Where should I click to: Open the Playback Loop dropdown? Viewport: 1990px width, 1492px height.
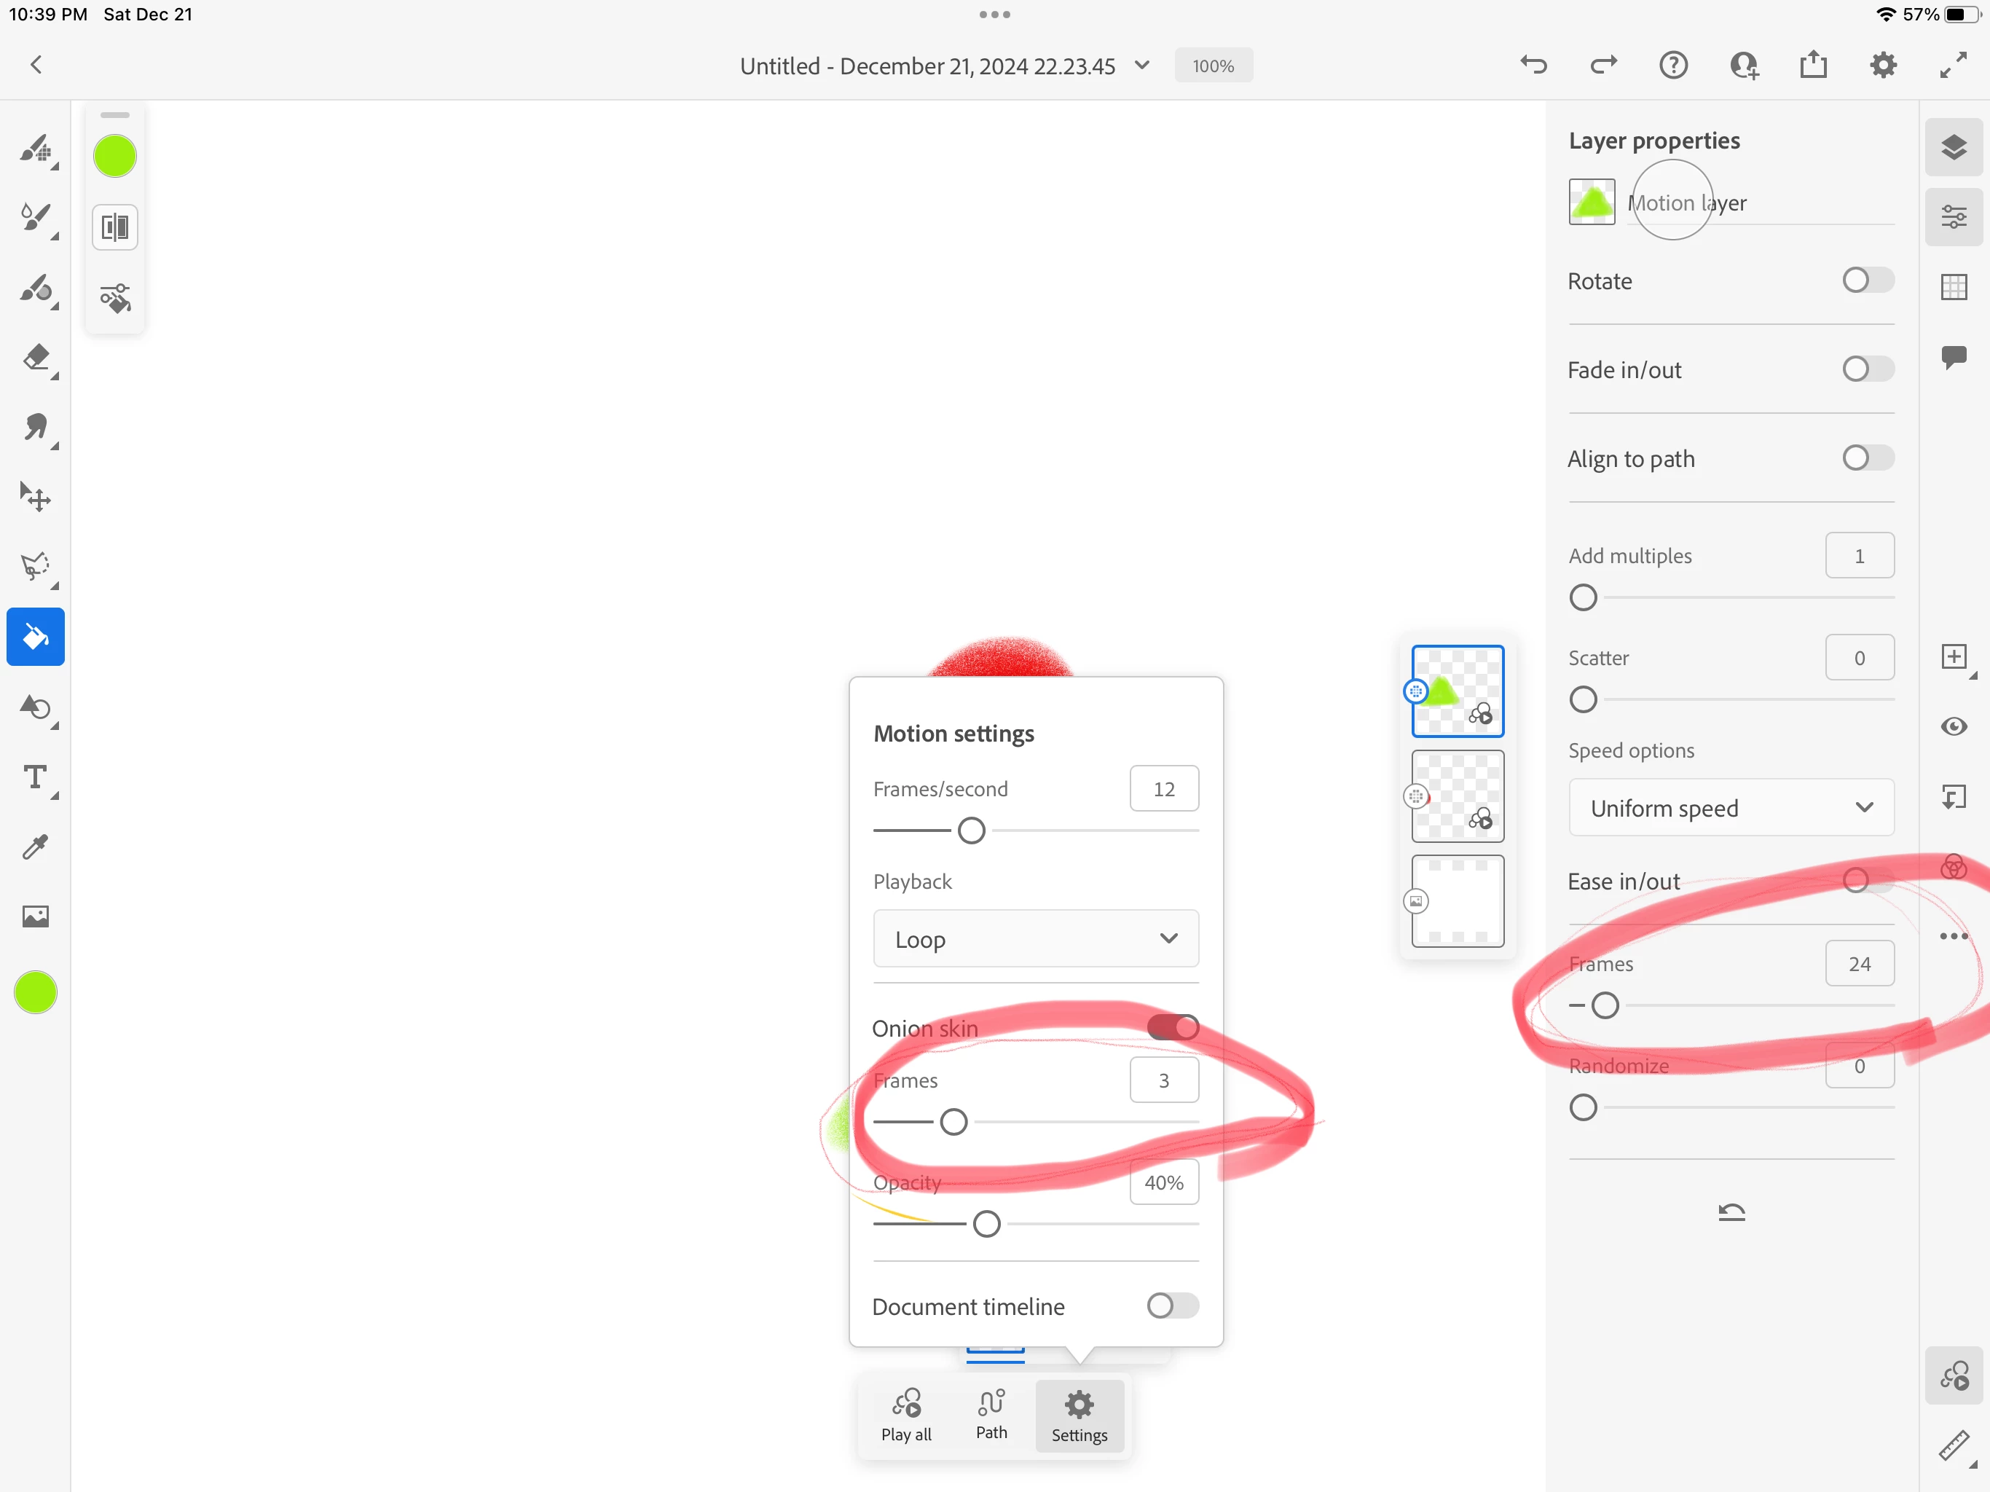[1036, 938]
